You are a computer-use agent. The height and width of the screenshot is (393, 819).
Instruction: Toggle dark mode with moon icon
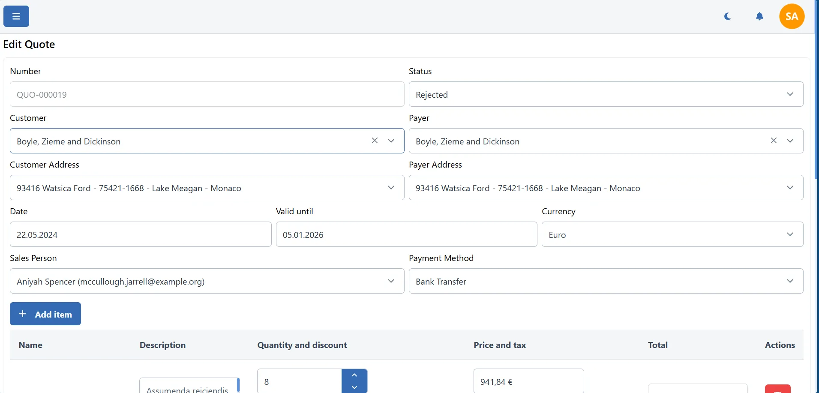727,16
